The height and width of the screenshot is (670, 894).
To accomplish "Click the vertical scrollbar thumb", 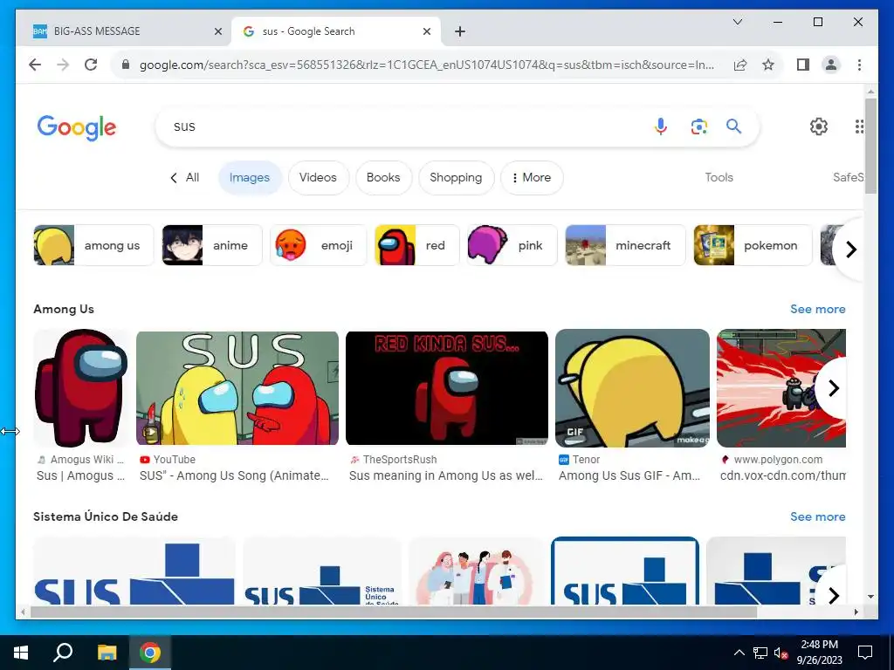I will 870,147.
